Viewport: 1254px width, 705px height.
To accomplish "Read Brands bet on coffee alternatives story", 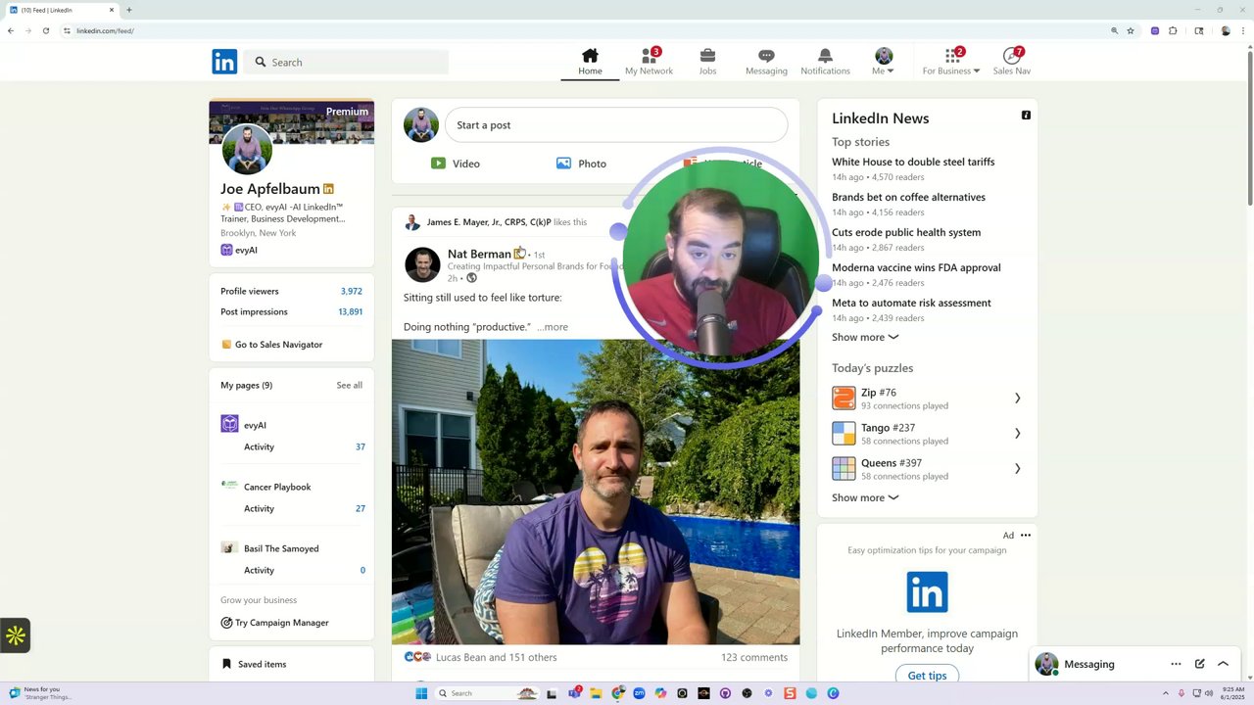I will pyautogui.click(x=908, y=197).
